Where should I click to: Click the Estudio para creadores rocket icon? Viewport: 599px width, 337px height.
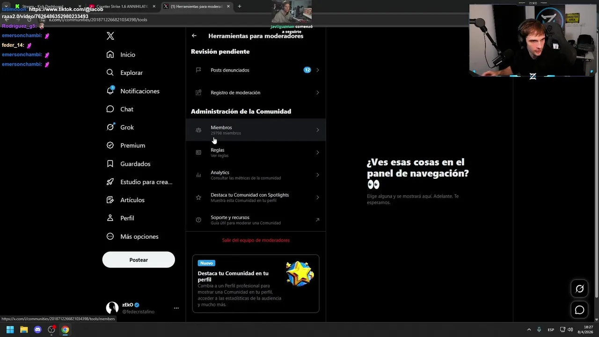click(110, 182)
